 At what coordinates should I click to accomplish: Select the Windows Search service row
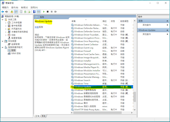coord(102,80)
